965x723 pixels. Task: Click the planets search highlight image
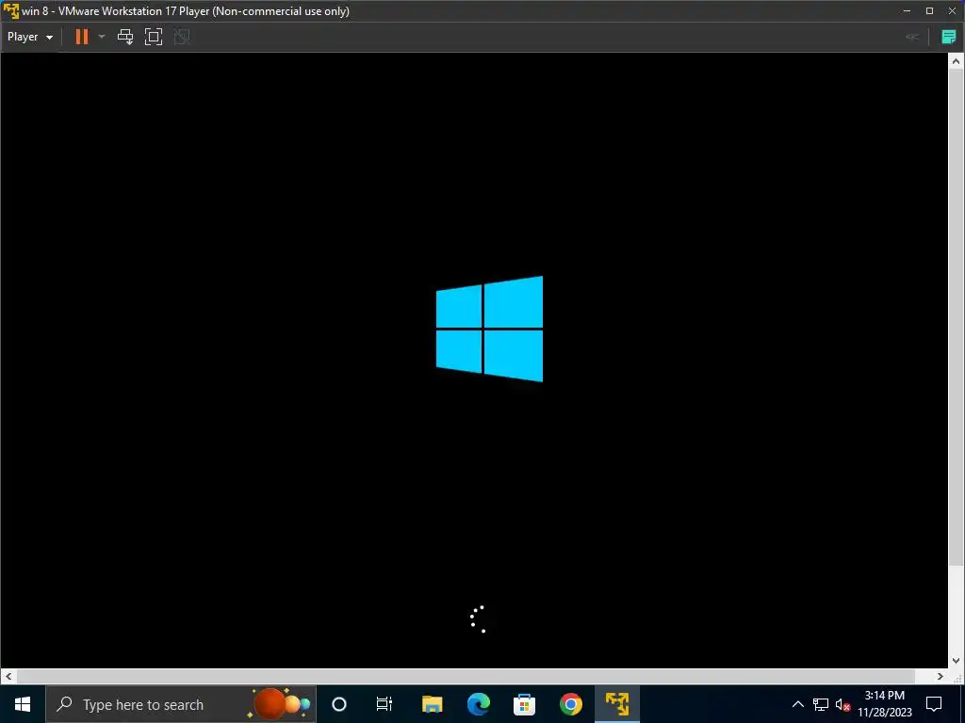(279, 704)
